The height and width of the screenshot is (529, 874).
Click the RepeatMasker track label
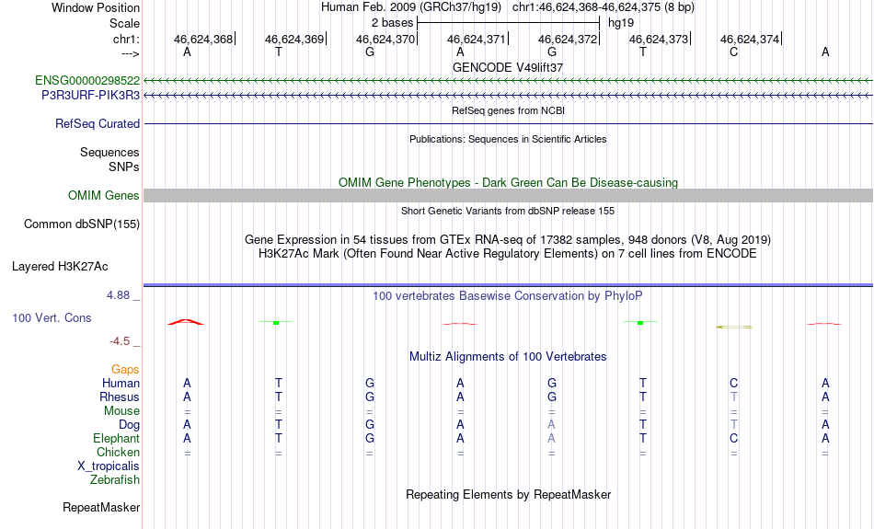pos(101,507)
